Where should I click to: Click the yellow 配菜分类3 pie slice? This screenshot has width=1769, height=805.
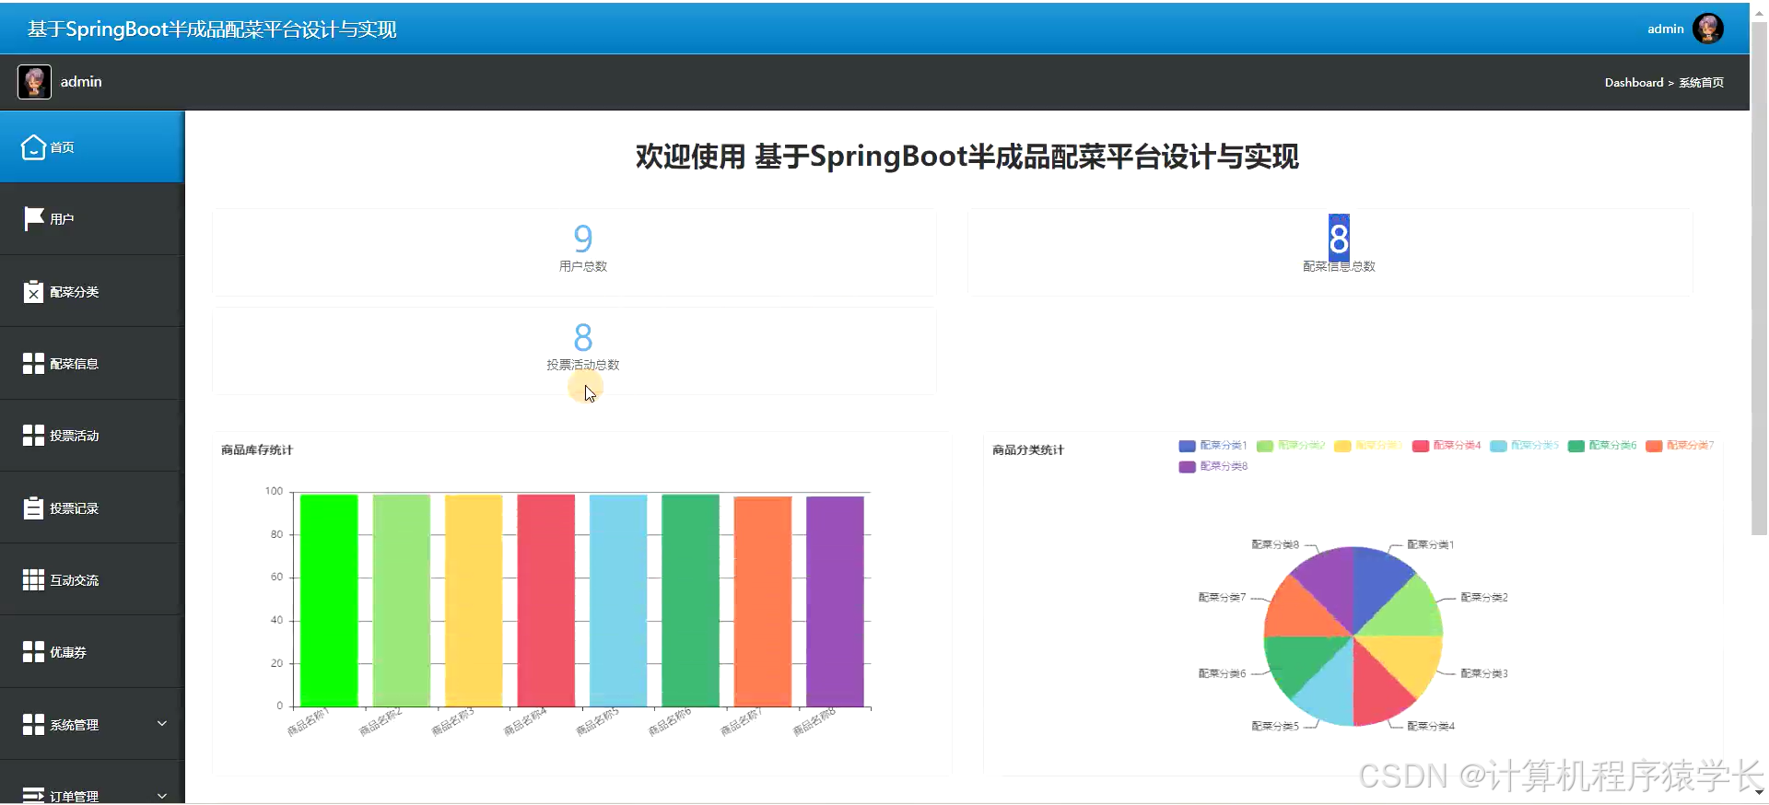1408,659
